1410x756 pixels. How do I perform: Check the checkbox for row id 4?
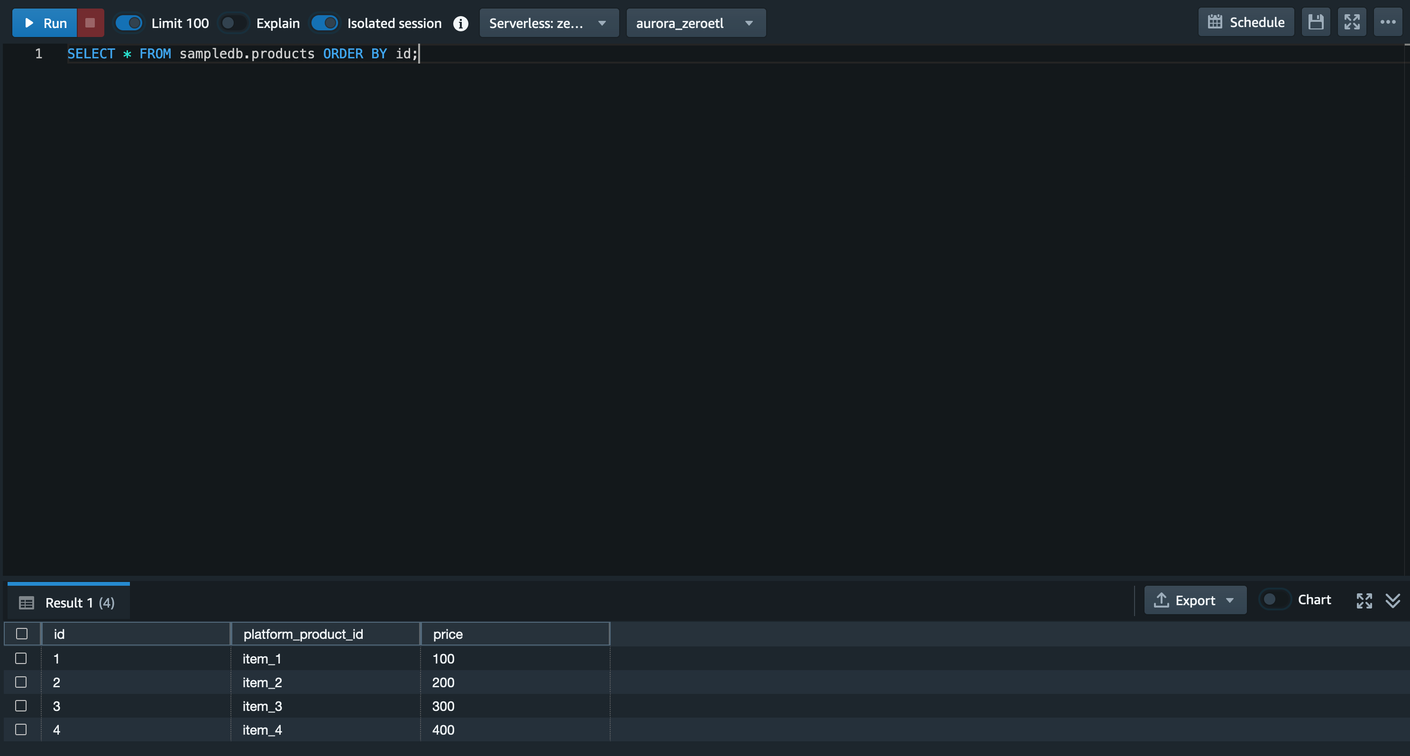tap(21, 730)
